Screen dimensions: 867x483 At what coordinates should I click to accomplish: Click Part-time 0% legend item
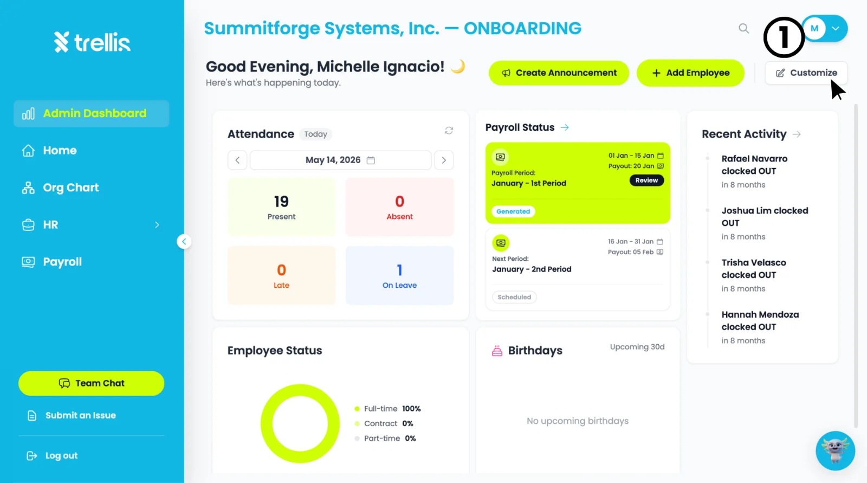coord(385,438)
